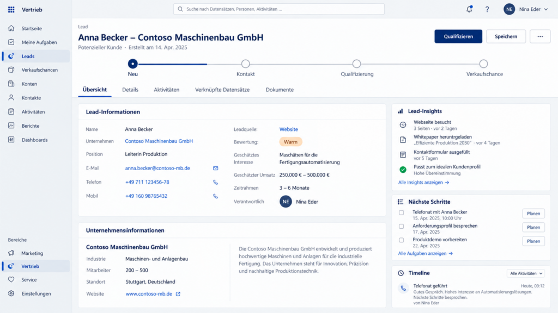This screenshot has height=313, width=558.
Task: Click the Speichern button
Action: click(506, 36)
